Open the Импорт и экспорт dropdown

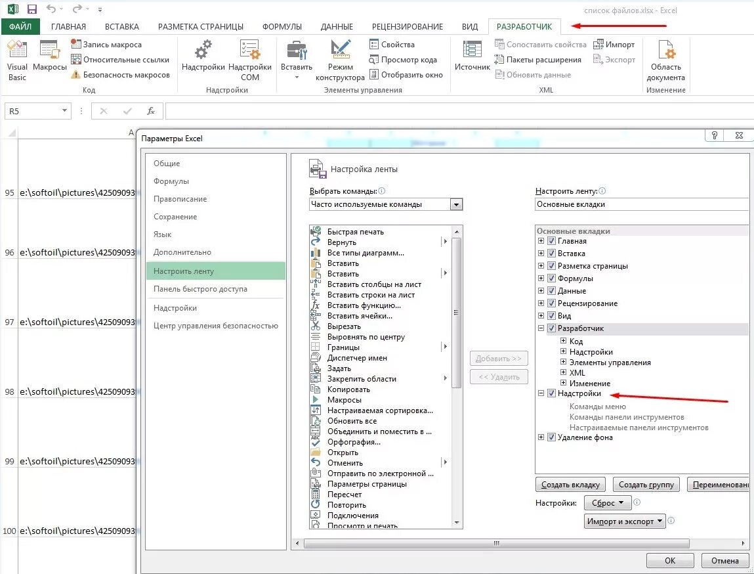625,521
